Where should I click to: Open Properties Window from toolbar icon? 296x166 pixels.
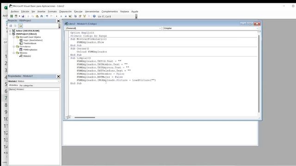click(80, 17)
